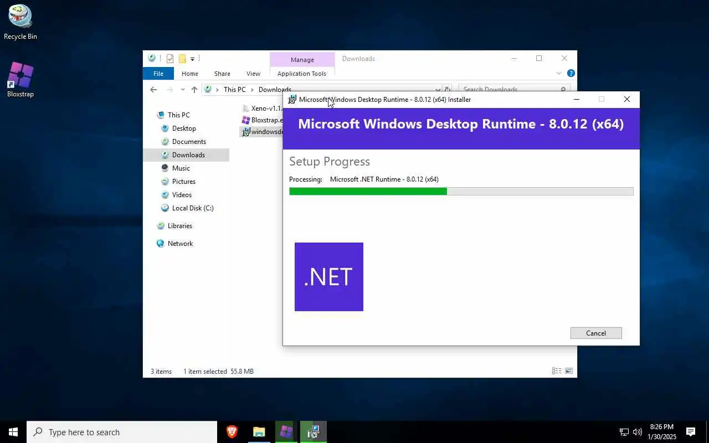Open Explorer help icon
Screen dimensions: 709x443
(571, 73)
